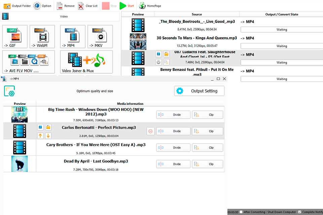This screenshot has height=215, width=323.
Task: Start the conversion queue
Action: pos(126,6)
